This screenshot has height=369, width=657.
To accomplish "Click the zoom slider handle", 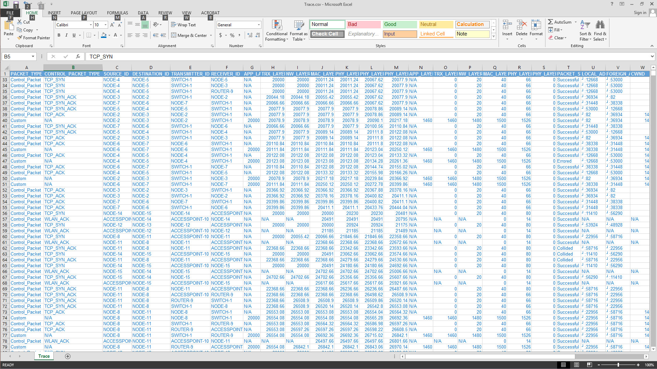I will pos(618,365).
